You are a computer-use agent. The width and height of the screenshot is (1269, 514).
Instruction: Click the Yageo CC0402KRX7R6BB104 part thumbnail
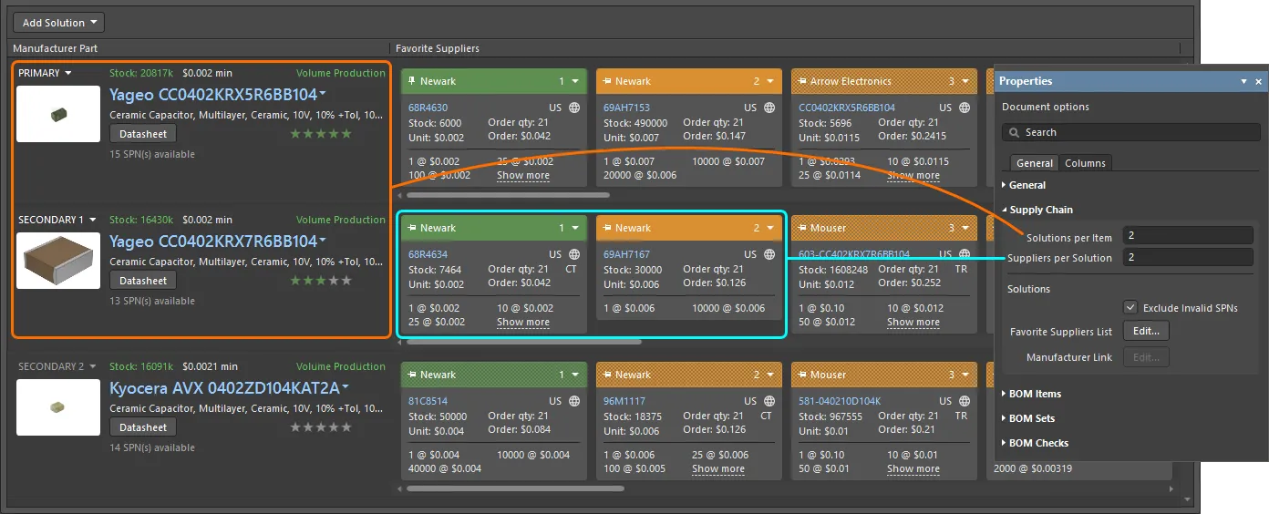[x=58, y=261]
